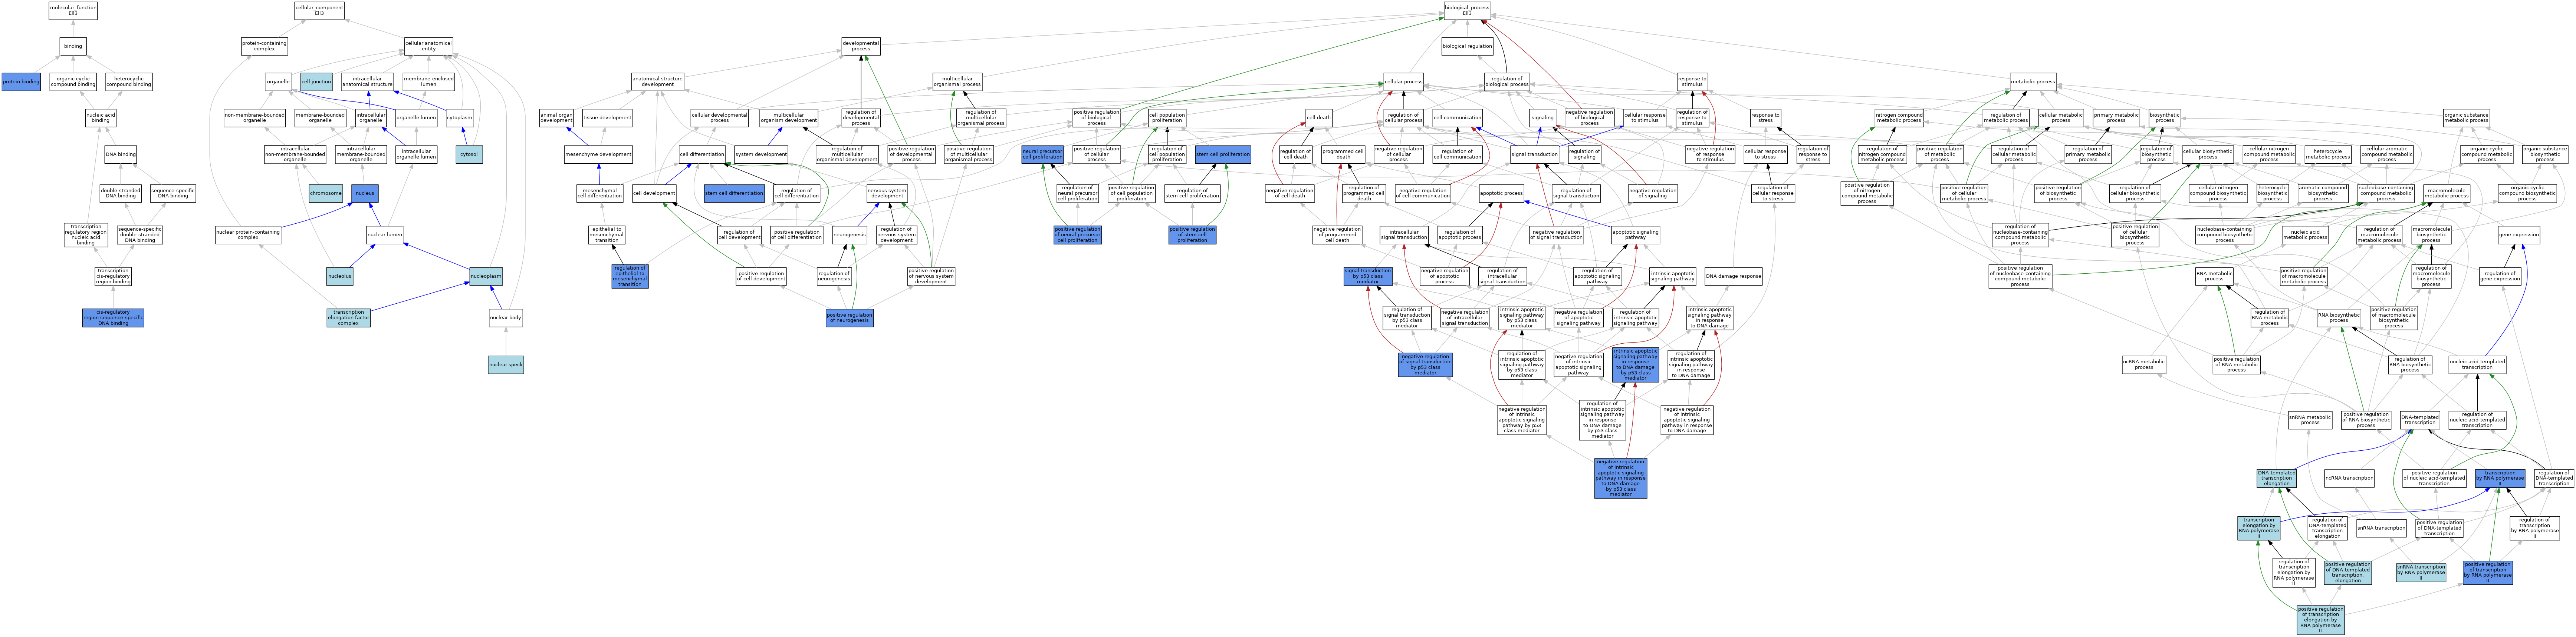Select the 'cell death' node
The image size is (2576, 637).
coord(1319,118)
